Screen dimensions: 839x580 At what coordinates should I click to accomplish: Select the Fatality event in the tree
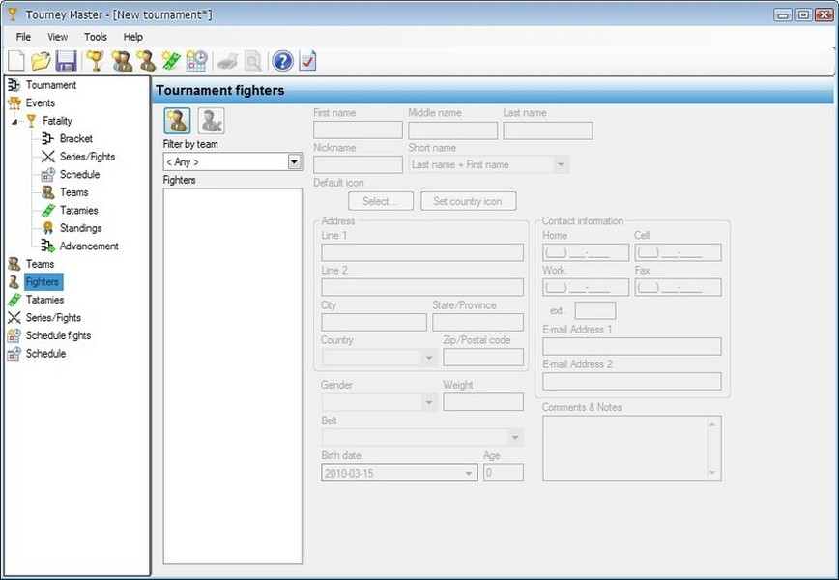[57, 121]
